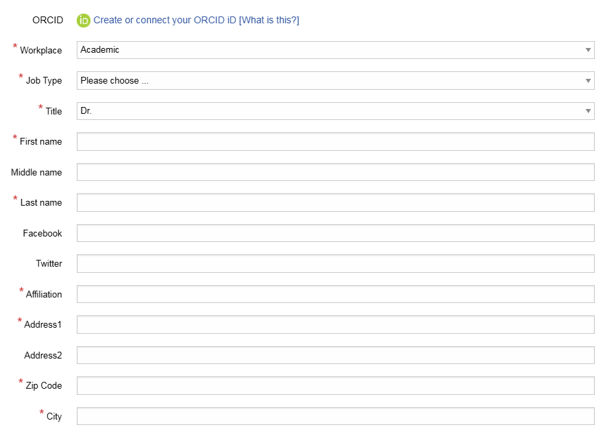Screen dimensions: 614x436
Task: Focus the Twitter text field
Action: (x=335, y=264)
